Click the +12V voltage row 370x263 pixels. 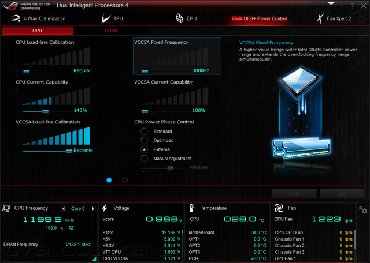click(141, 232)
